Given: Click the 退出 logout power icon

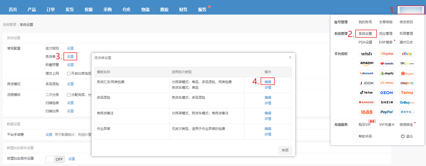Looking at the screenshot, I should [x=403, y=136].
